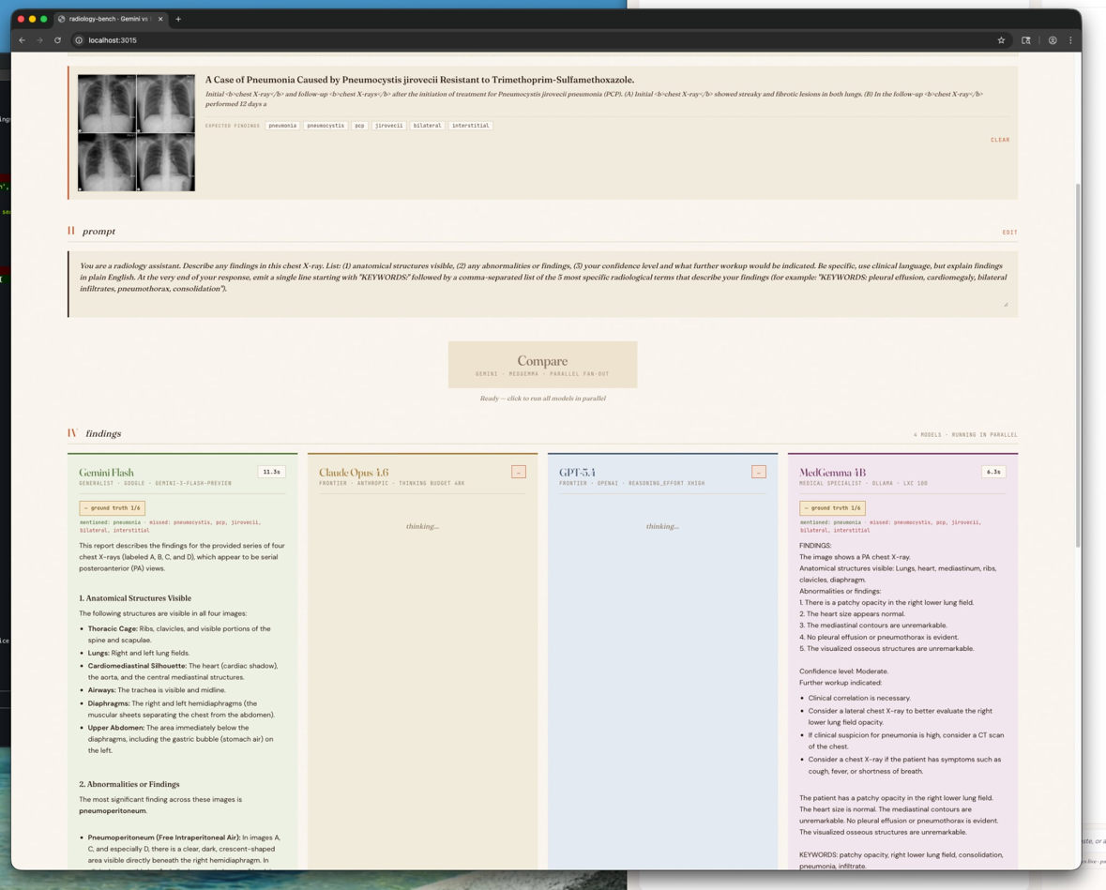The image size is (1106, 890).
Task: Toggle the pneumonia keyword chip
Action: [282, 124]
